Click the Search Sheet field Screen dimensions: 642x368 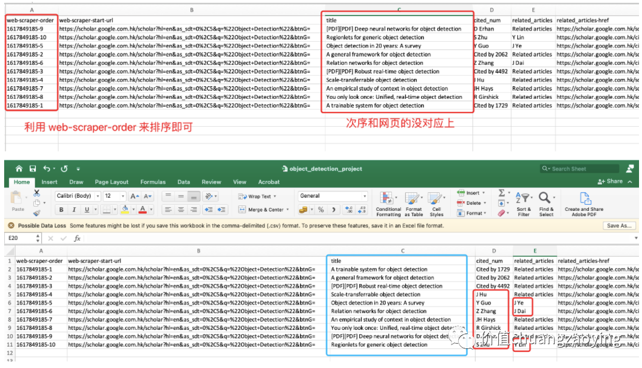click(x=579, y=169)
